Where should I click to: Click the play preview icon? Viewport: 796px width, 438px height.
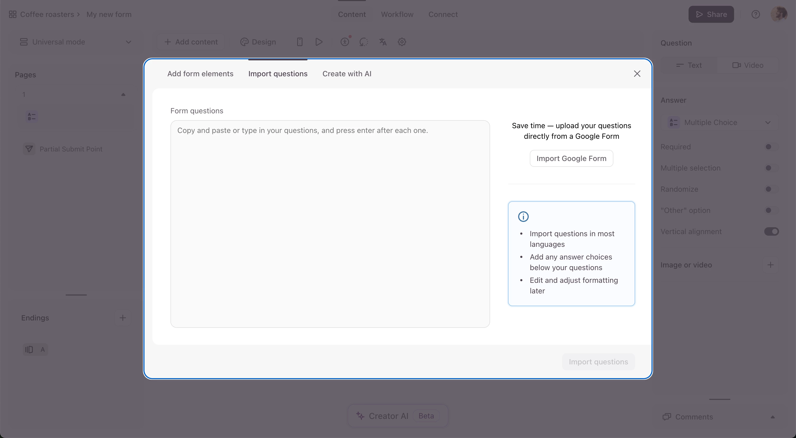(319, 42)
